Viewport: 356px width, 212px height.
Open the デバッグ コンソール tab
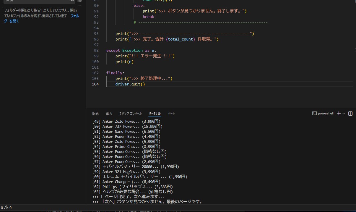click(130, 114)
